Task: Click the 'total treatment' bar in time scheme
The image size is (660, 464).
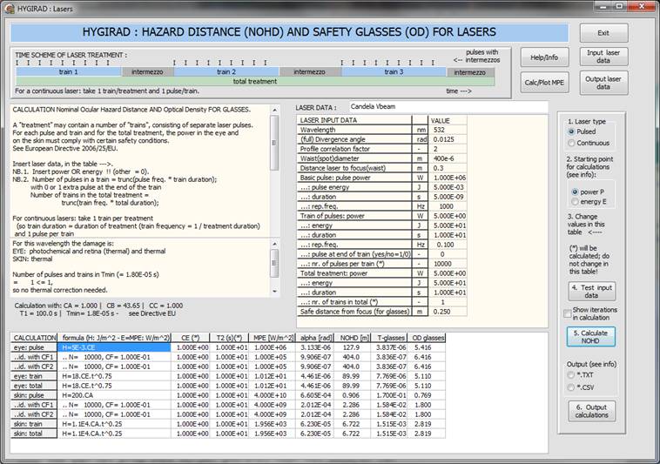Action: coord(255,81)
